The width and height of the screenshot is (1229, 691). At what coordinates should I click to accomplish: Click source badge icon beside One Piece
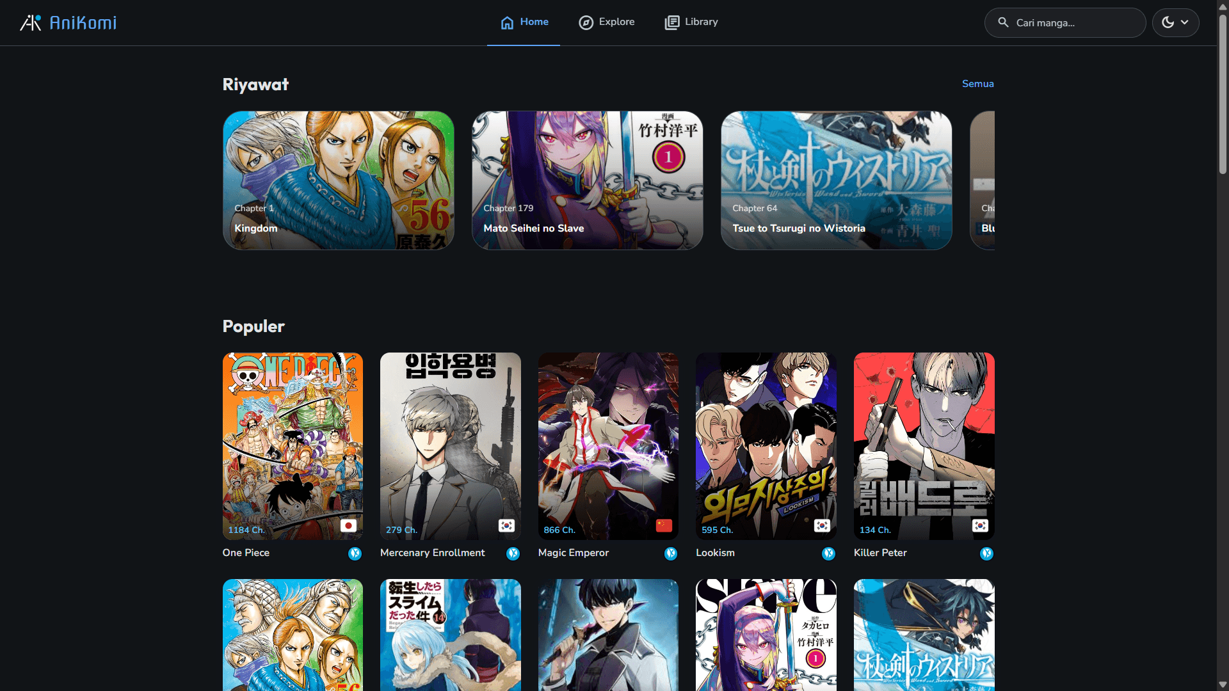(355, 553)
